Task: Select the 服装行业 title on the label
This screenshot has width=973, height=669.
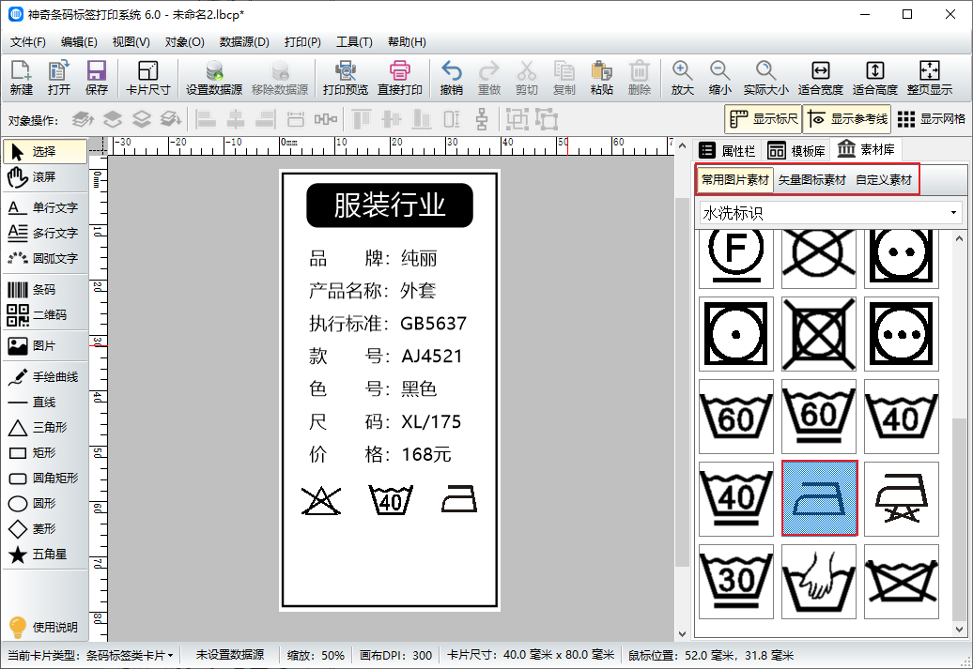Action: (x=390, y=205)
